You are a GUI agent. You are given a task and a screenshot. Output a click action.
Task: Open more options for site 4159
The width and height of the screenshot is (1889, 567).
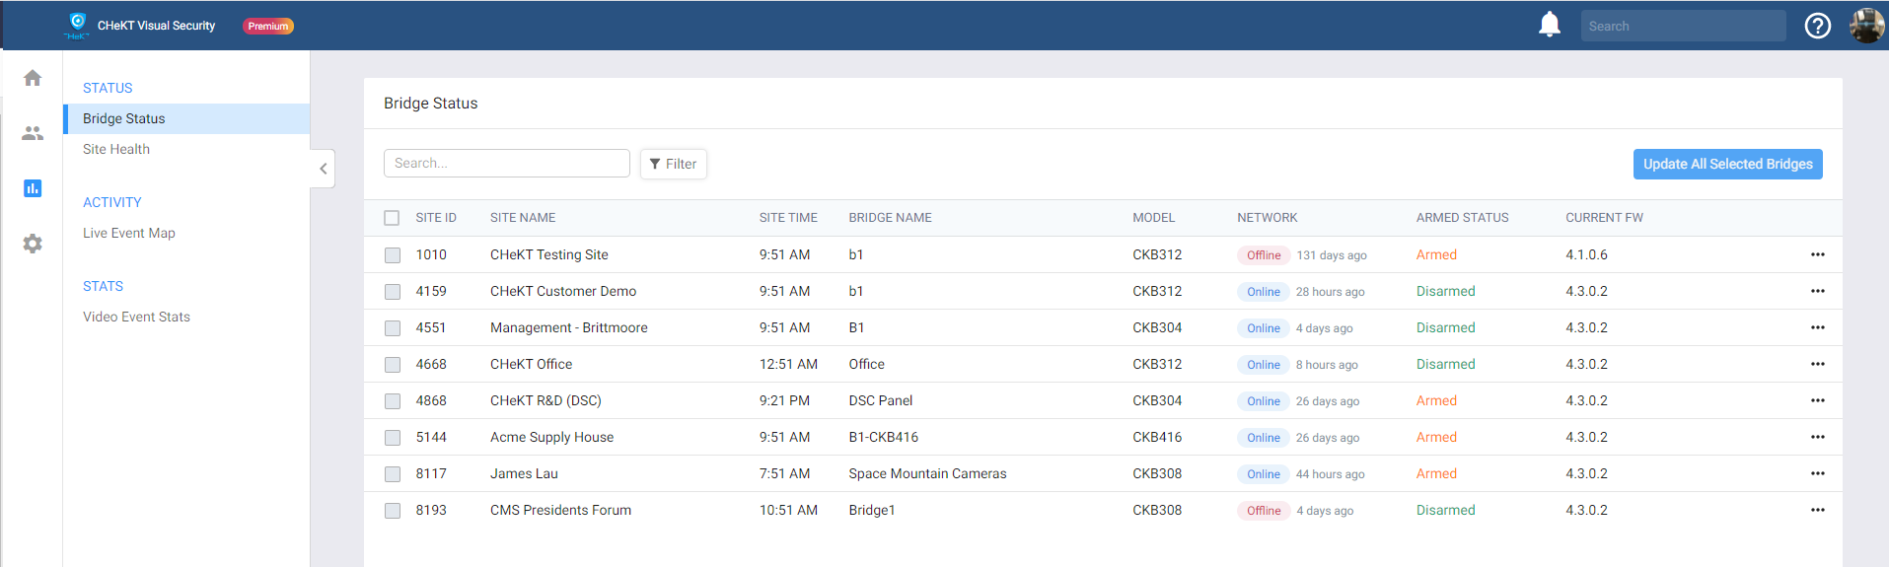[x=1817, y=291]
